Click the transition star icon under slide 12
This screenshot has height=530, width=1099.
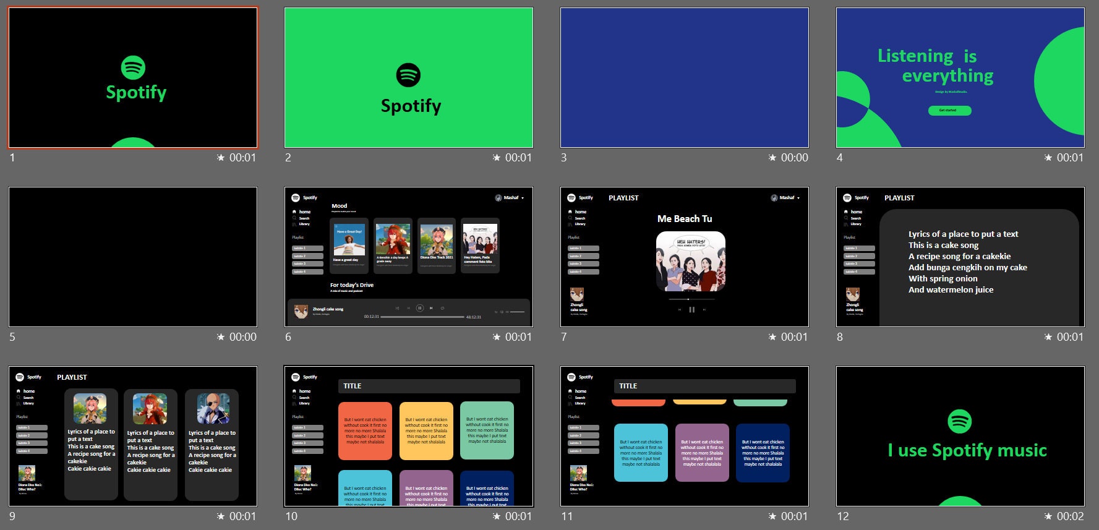pos(1048,516)
